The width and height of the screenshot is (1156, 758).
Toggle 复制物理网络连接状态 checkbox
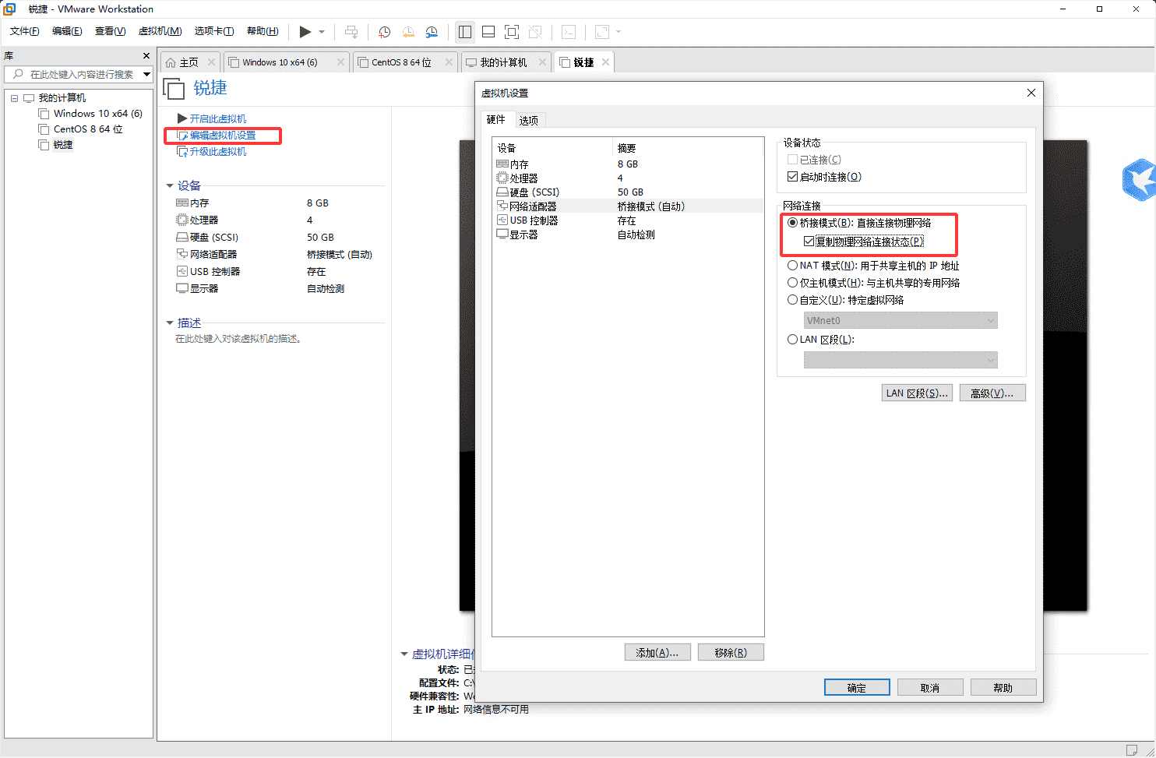point(809,242)
